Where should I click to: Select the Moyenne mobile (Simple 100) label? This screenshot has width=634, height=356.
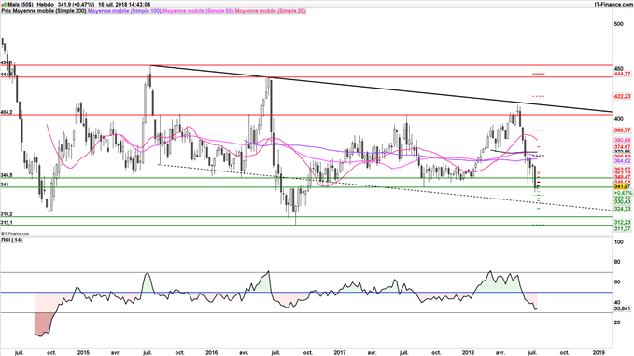[124, 11]
